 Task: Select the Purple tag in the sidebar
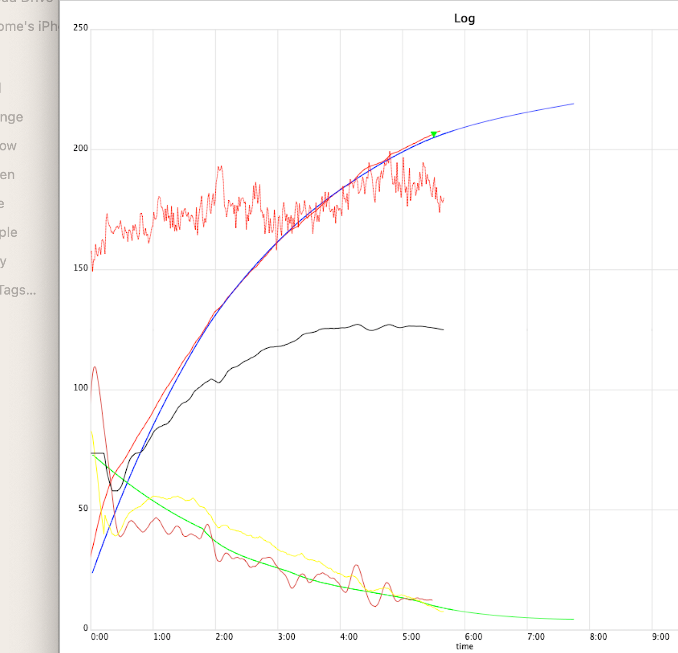pyautogui.click(x=9, y=232)
